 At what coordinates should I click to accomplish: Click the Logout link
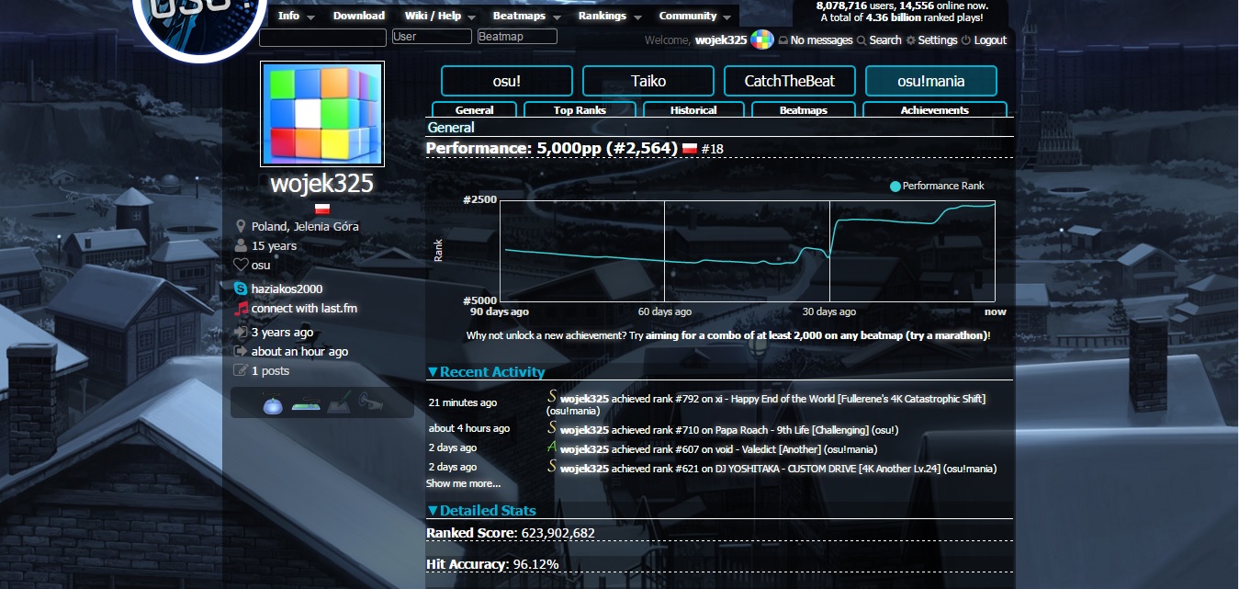(990, 40)
